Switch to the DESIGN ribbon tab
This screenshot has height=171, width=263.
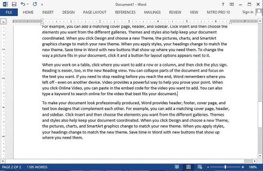point(69,12)
